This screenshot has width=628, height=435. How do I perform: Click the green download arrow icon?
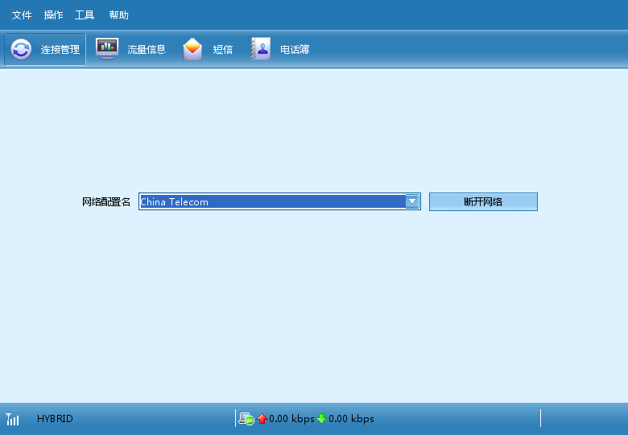point(322,419)
